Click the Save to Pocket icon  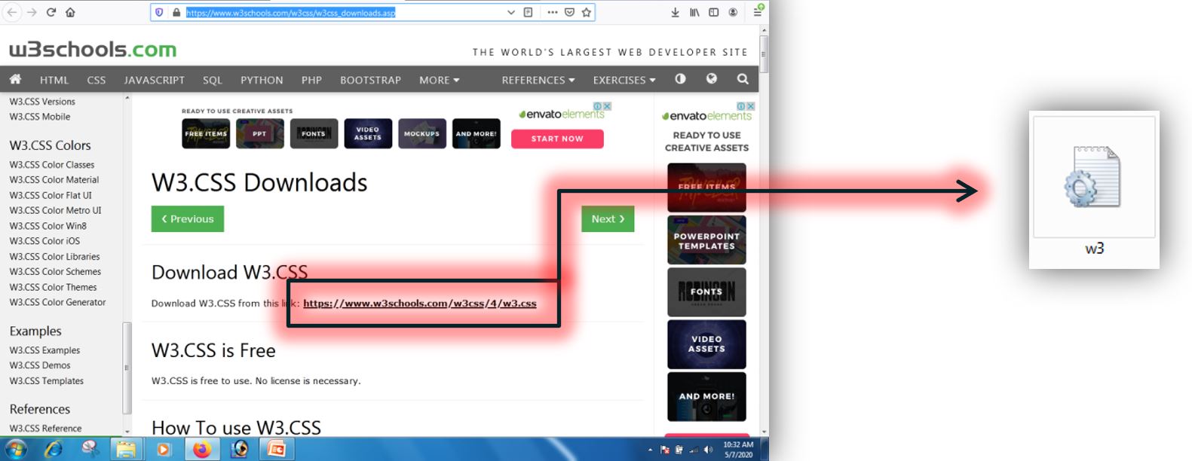click(x=569, y=12)
